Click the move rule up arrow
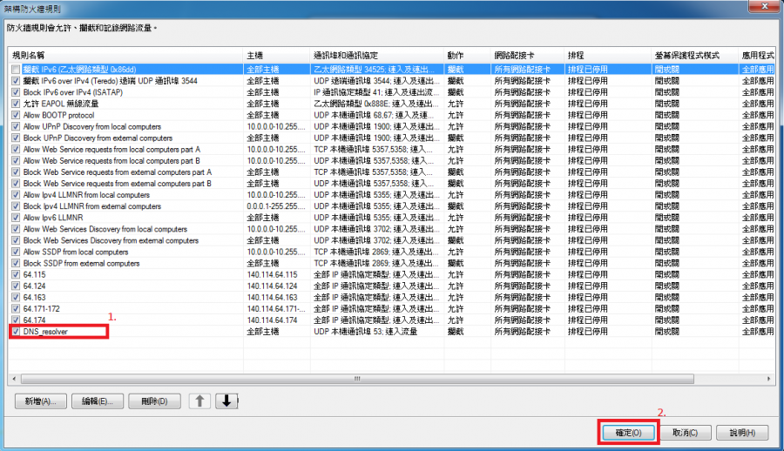Viewport: 784px width, 451px height. coord(199,401)
